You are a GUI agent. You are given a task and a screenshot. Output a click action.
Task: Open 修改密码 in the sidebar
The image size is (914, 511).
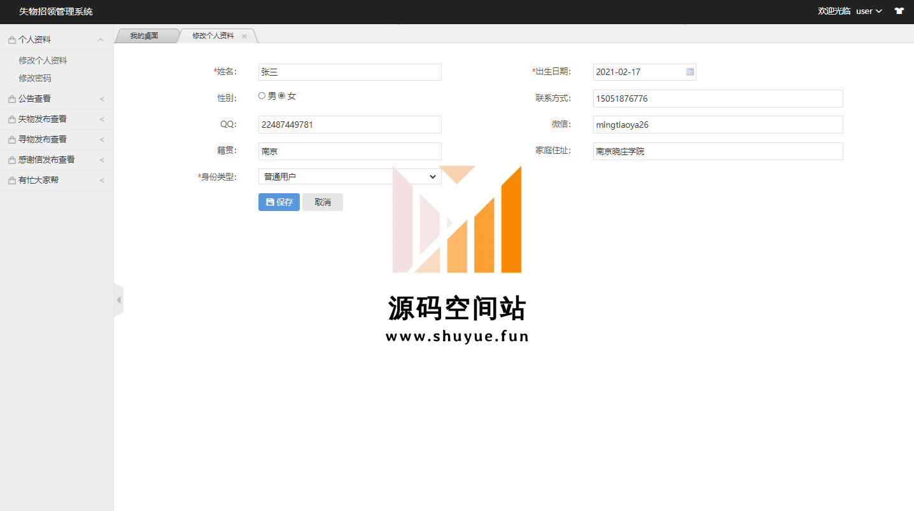[35, 78]
